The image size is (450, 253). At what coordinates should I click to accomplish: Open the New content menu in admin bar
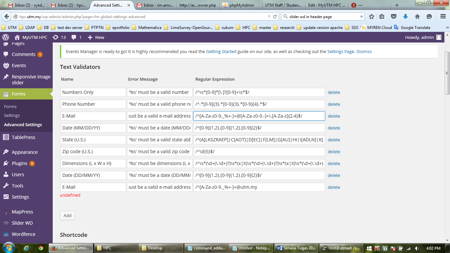click(x=96, y=37)
